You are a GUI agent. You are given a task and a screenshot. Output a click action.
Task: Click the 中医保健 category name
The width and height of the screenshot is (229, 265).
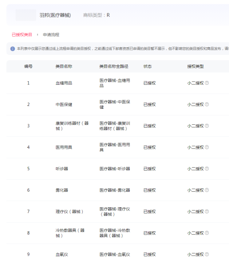(x=64, y=105)
